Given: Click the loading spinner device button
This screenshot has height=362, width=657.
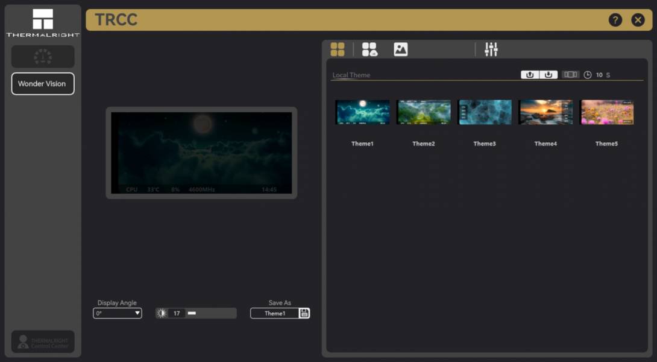Looking at the screenshot, I should (43, 57).
